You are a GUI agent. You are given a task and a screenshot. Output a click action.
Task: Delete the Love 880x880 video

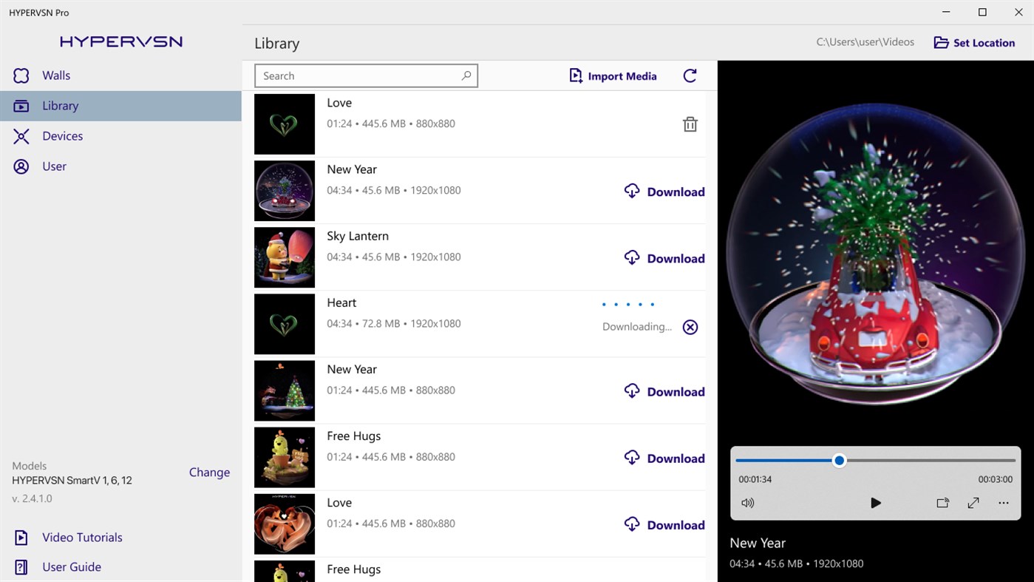[690, 123]
